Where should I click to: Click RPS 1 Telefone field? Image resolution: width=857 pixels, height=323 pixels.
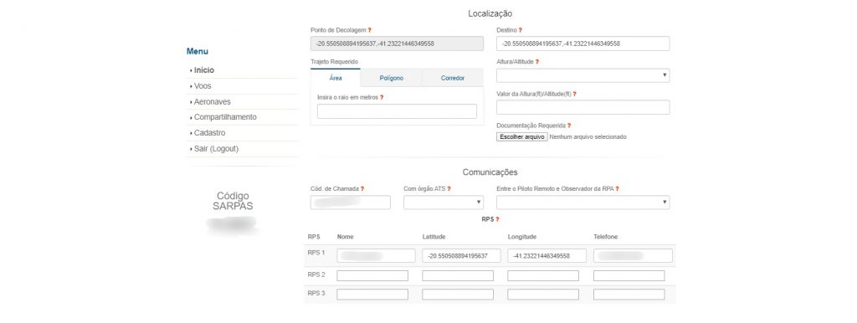pos(633,256)
